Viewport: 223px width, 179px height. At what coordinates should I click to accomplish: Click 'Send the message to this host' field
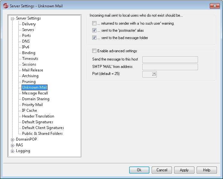[x=170, y=60]
